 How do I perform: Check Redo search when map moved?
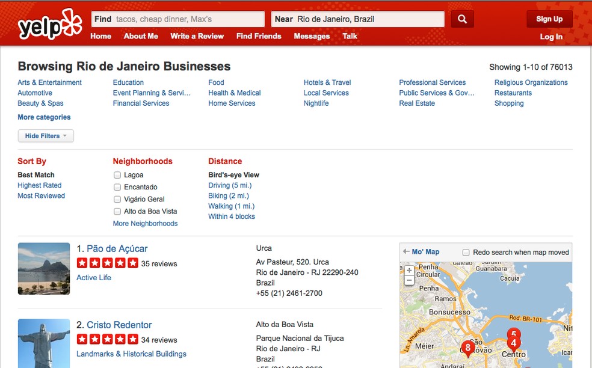pyautogui.click(x=466, y=252)
